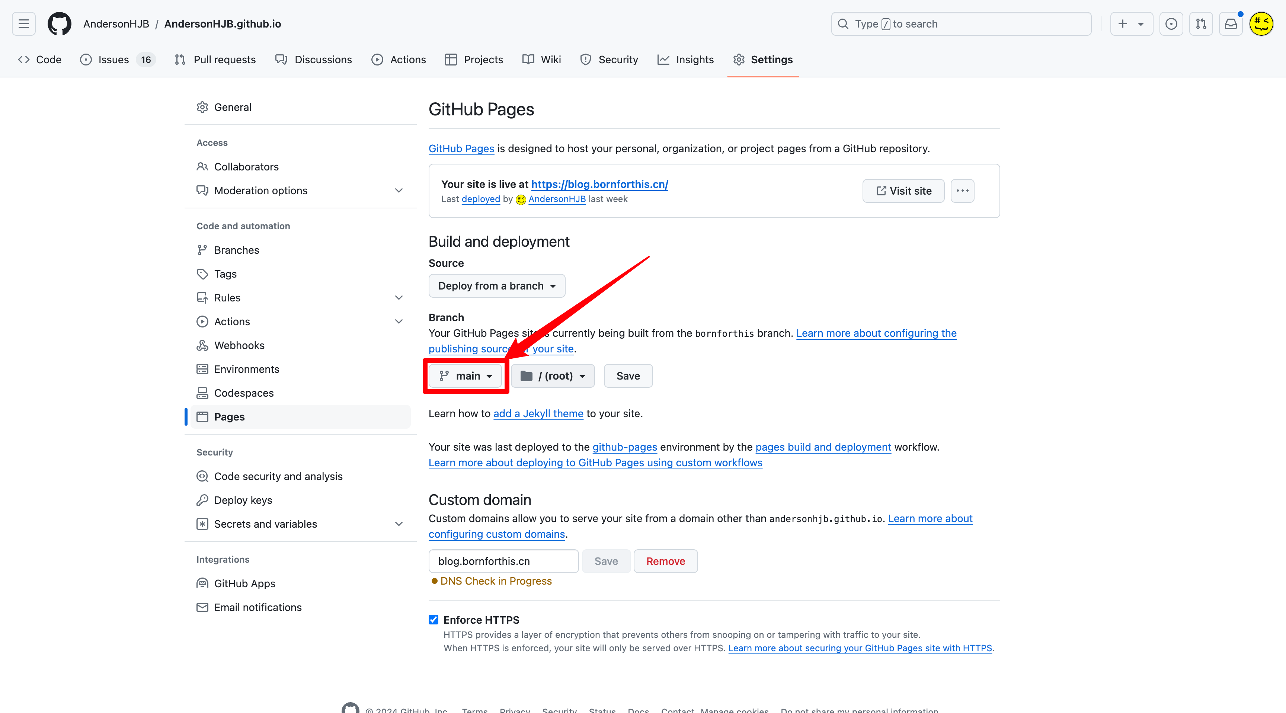1286x713 pixels.
Task: Click the plus create-new icon
Action: pyautogui.click(x=1123, y=23)
